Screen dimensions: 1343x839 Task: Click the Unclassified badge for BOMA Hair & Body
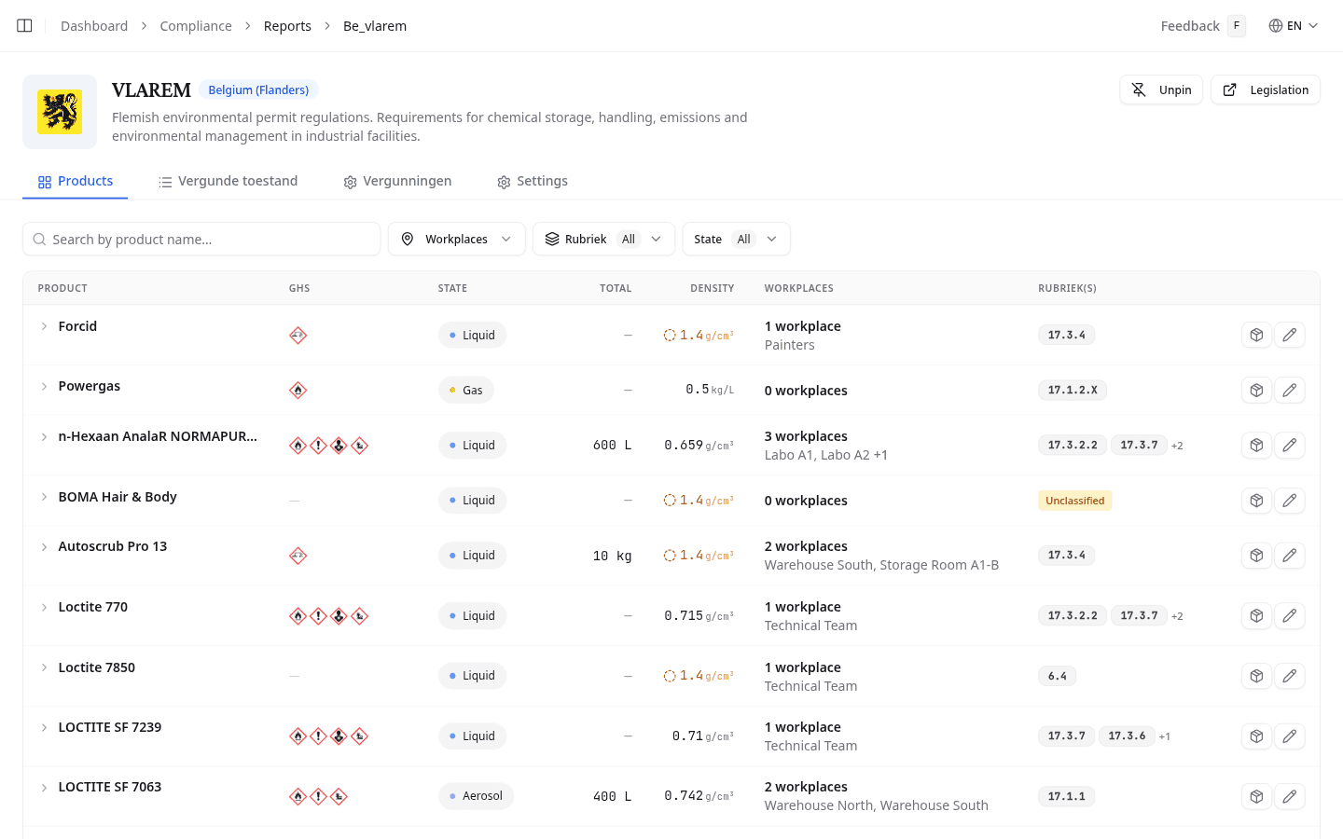pyautogui.click(x=1074, y=501)
